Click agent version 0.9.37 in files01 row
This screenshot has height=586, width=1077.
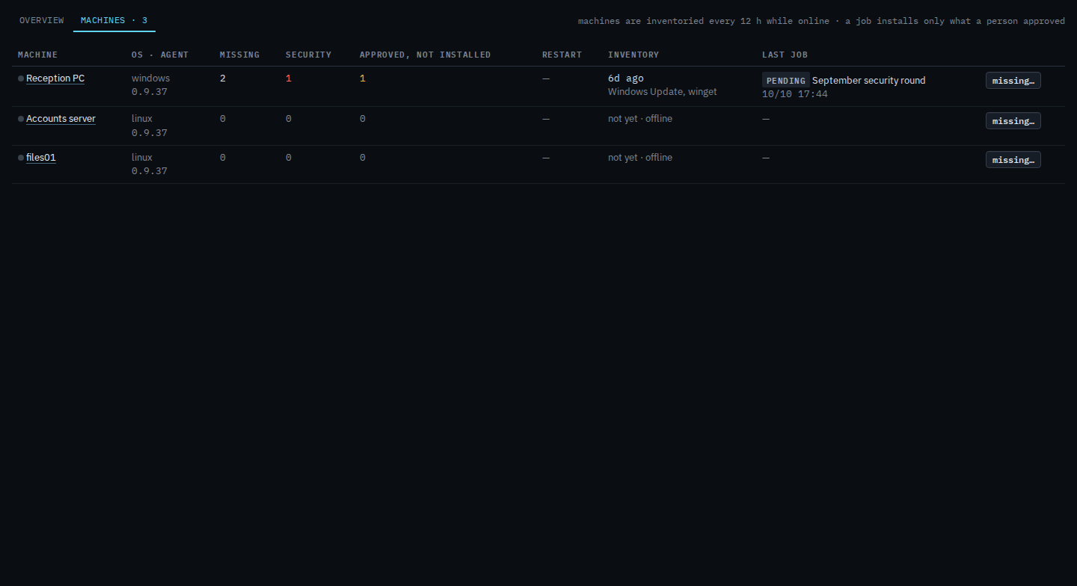[150, 171]
